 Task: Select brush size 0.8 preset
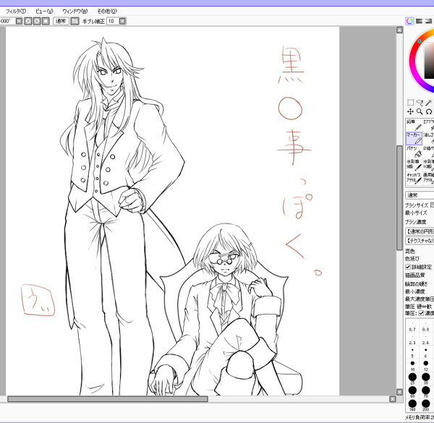(x=426, y=326)
